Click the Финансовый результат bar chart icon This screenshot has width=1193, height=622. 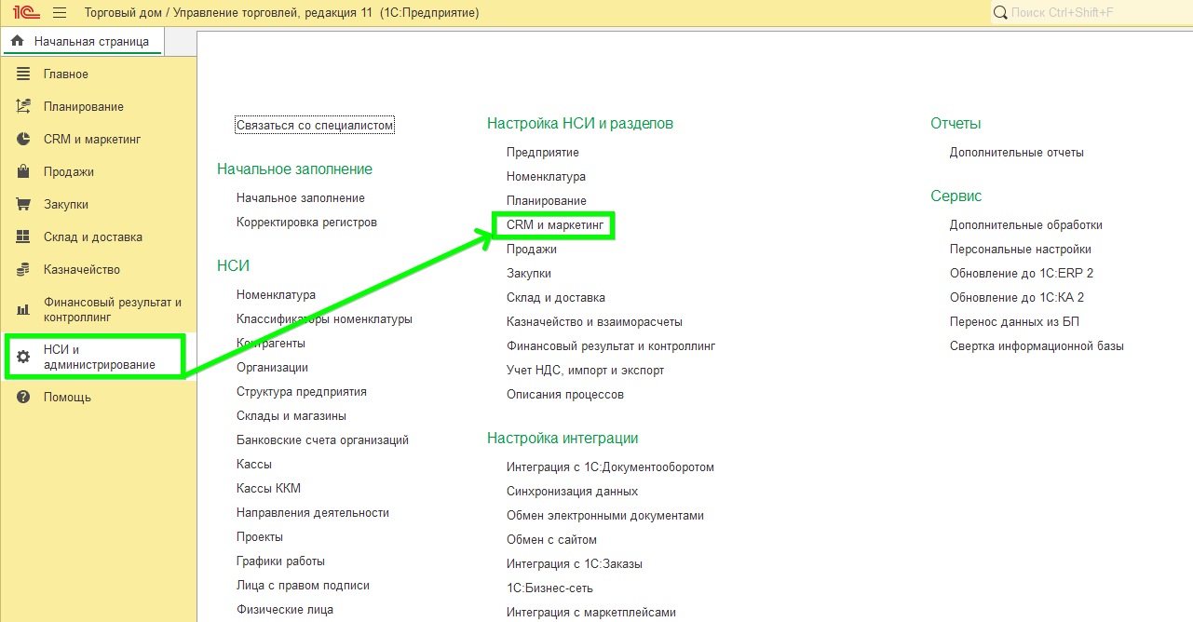23,309
